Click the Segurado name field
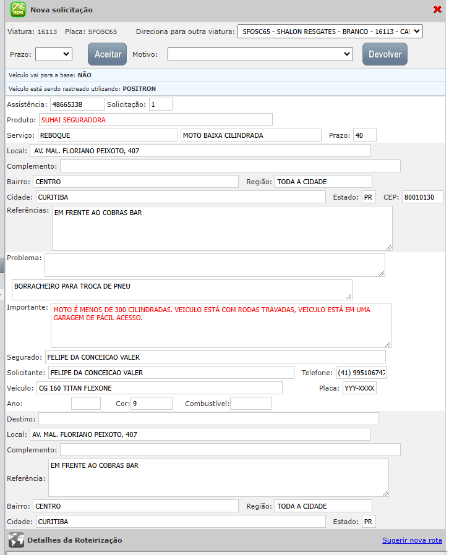Image resolution: width=449 pixels, height=555 pixels. pos(215,357)
